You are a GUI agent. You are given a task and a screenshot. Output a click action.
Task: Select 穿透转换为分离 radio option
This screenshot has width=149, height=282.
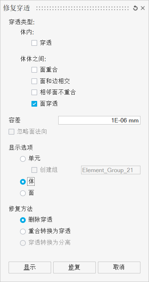click(23, 243)
